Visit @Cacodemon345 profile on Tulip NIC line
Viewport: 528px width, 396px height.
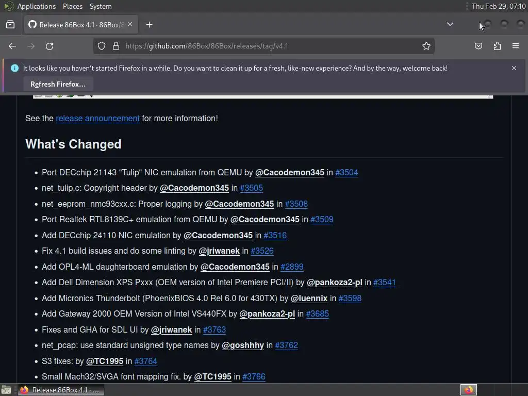click(290, 172)
